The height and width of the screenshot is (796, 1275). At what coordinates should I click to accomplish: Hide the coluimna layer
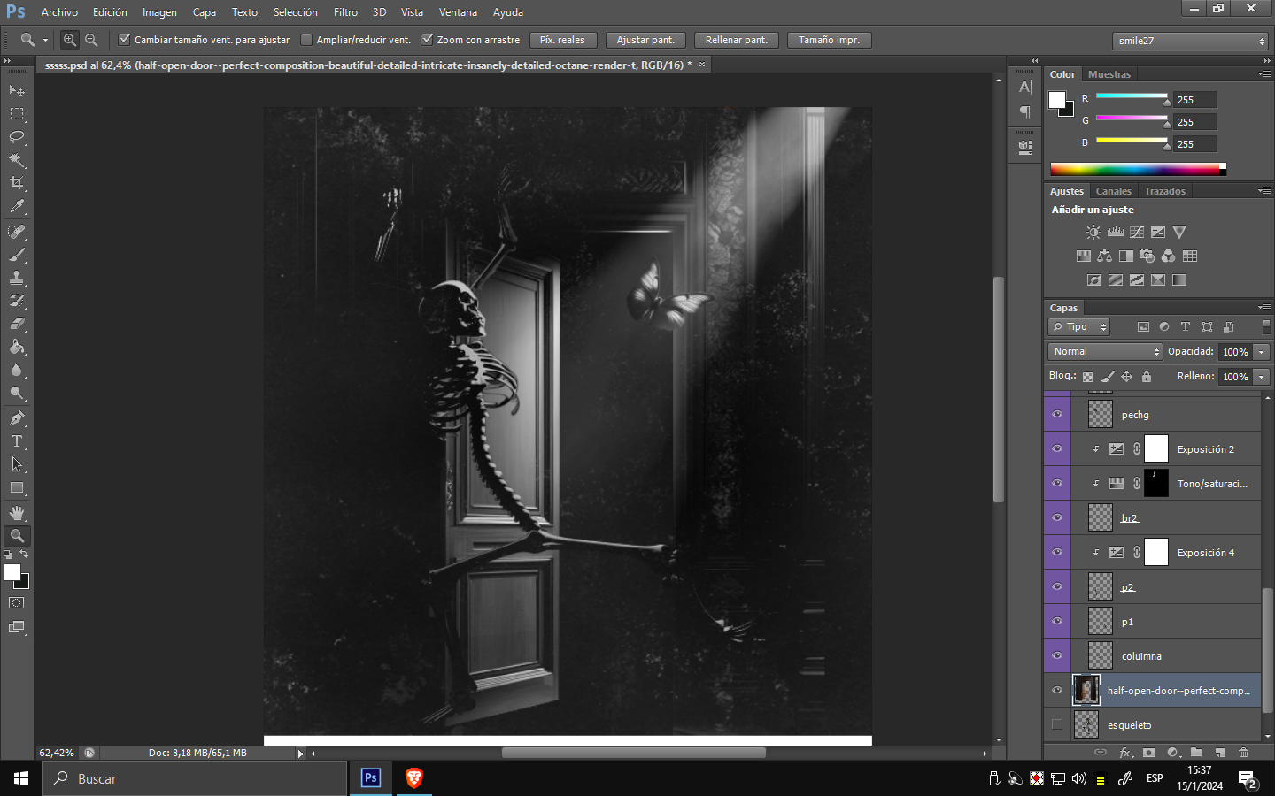[1057, 655]
